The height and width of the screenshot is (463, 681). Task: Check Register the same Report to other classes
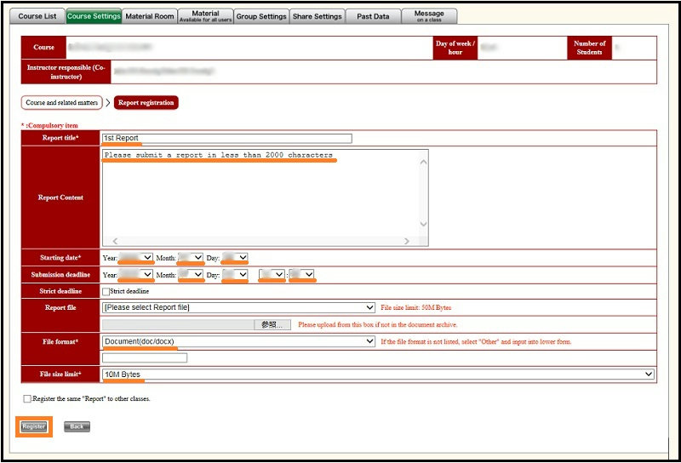point(28,398)
